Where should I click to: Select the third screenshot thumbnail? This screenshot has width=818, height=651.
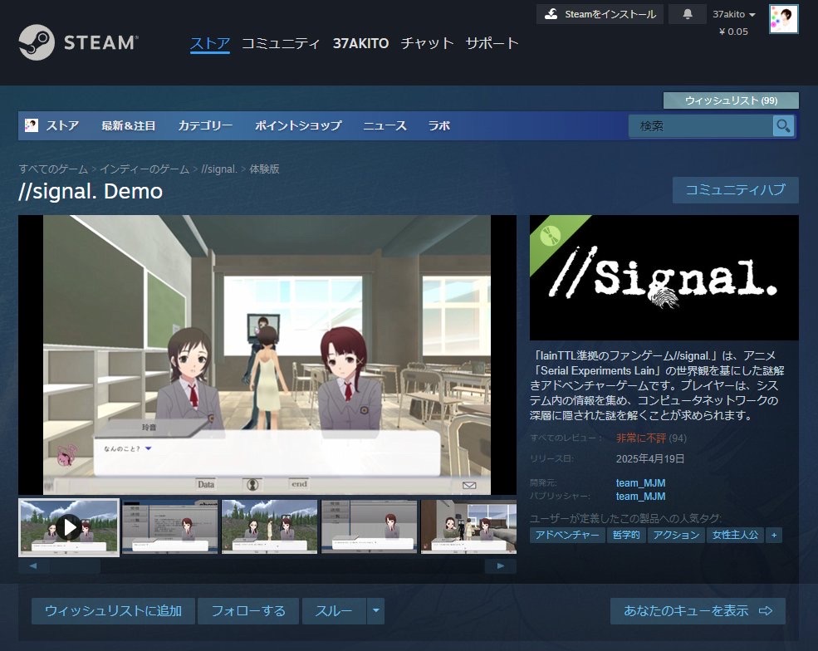[269, 526]
